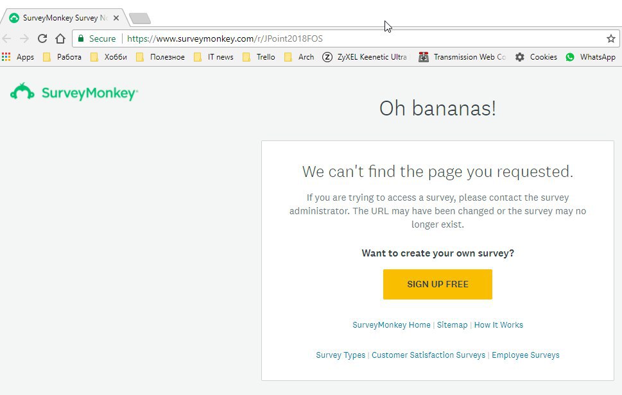
Task: Open the Хобби bookmark folder
Action: point(108,57)
